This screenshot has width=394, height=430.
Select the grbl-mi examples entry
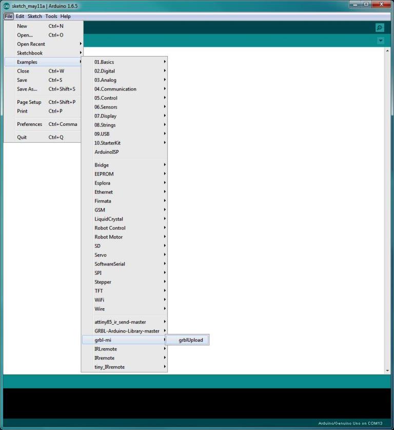point(124,340)
